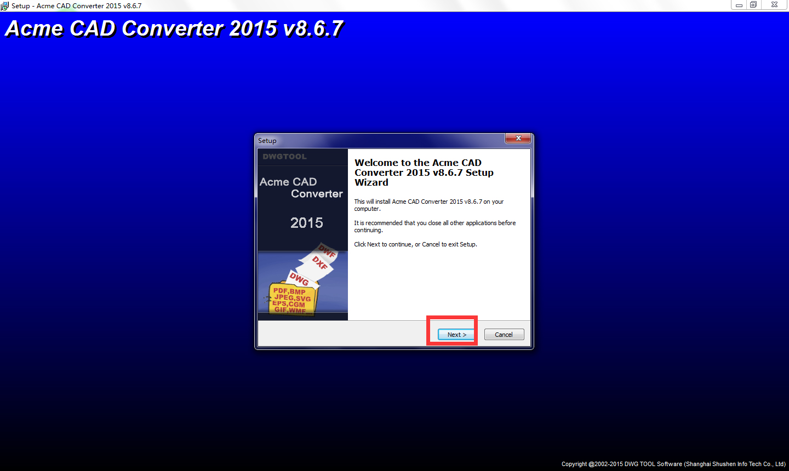Close the Setup wizard dialog
Screen dimensions: 789x471
coord(518,139)
